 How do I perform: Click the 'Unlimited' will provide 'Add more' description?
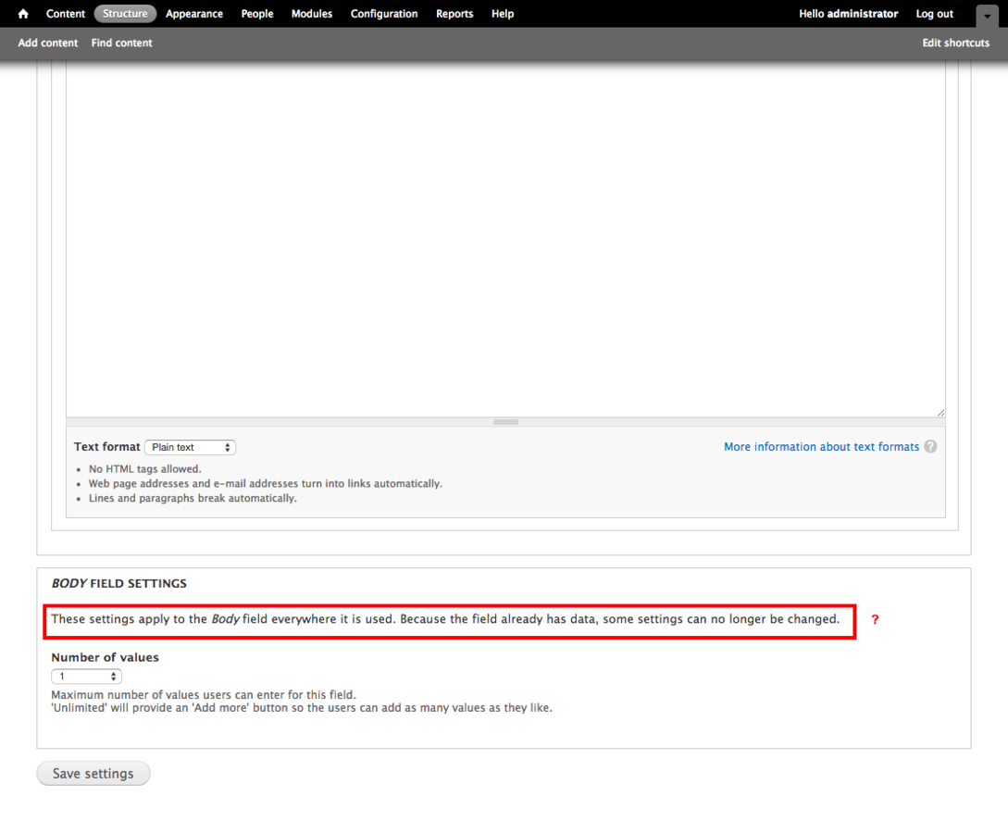click(x=302, y=708)
